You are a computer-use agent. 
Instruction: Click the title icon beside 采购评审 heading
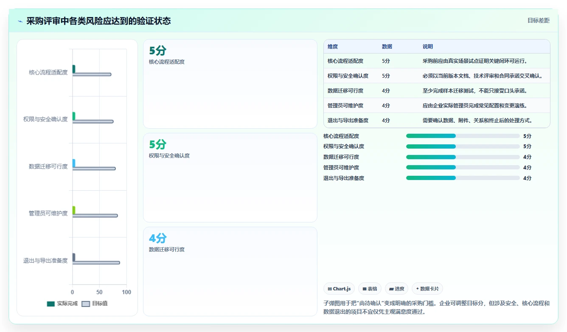click(20, 21)
